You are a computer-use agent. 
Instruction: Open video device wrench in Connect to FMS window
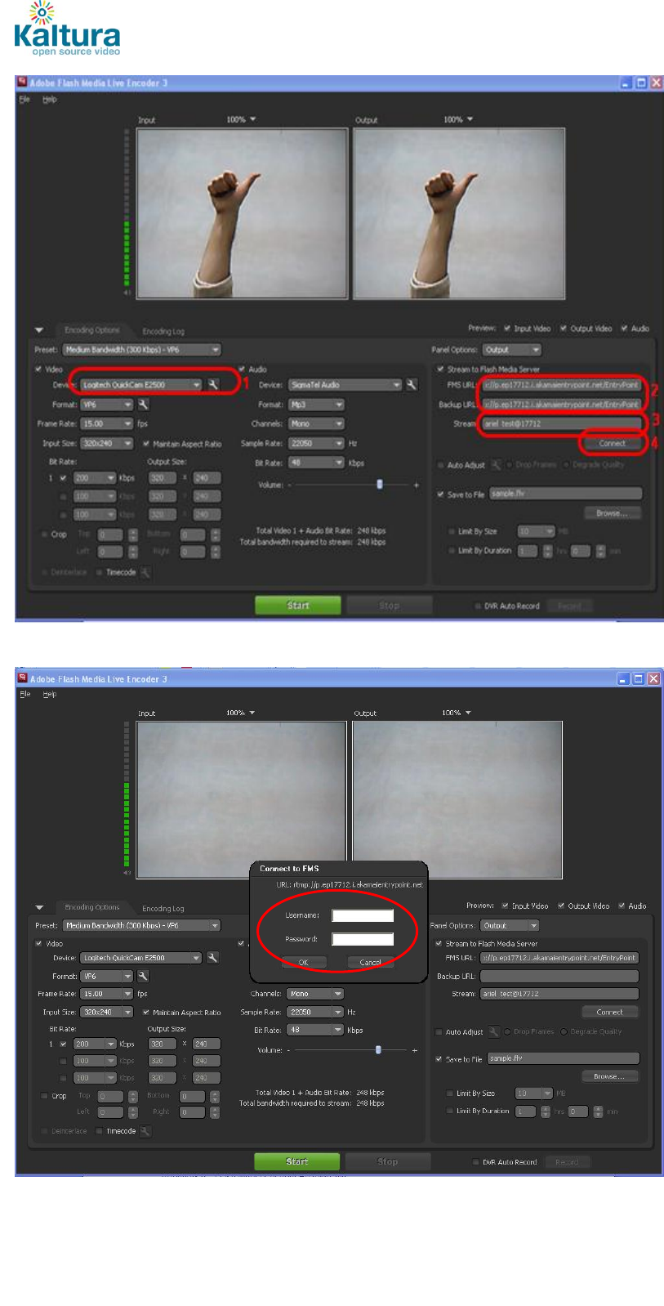[x=212, y=957]
